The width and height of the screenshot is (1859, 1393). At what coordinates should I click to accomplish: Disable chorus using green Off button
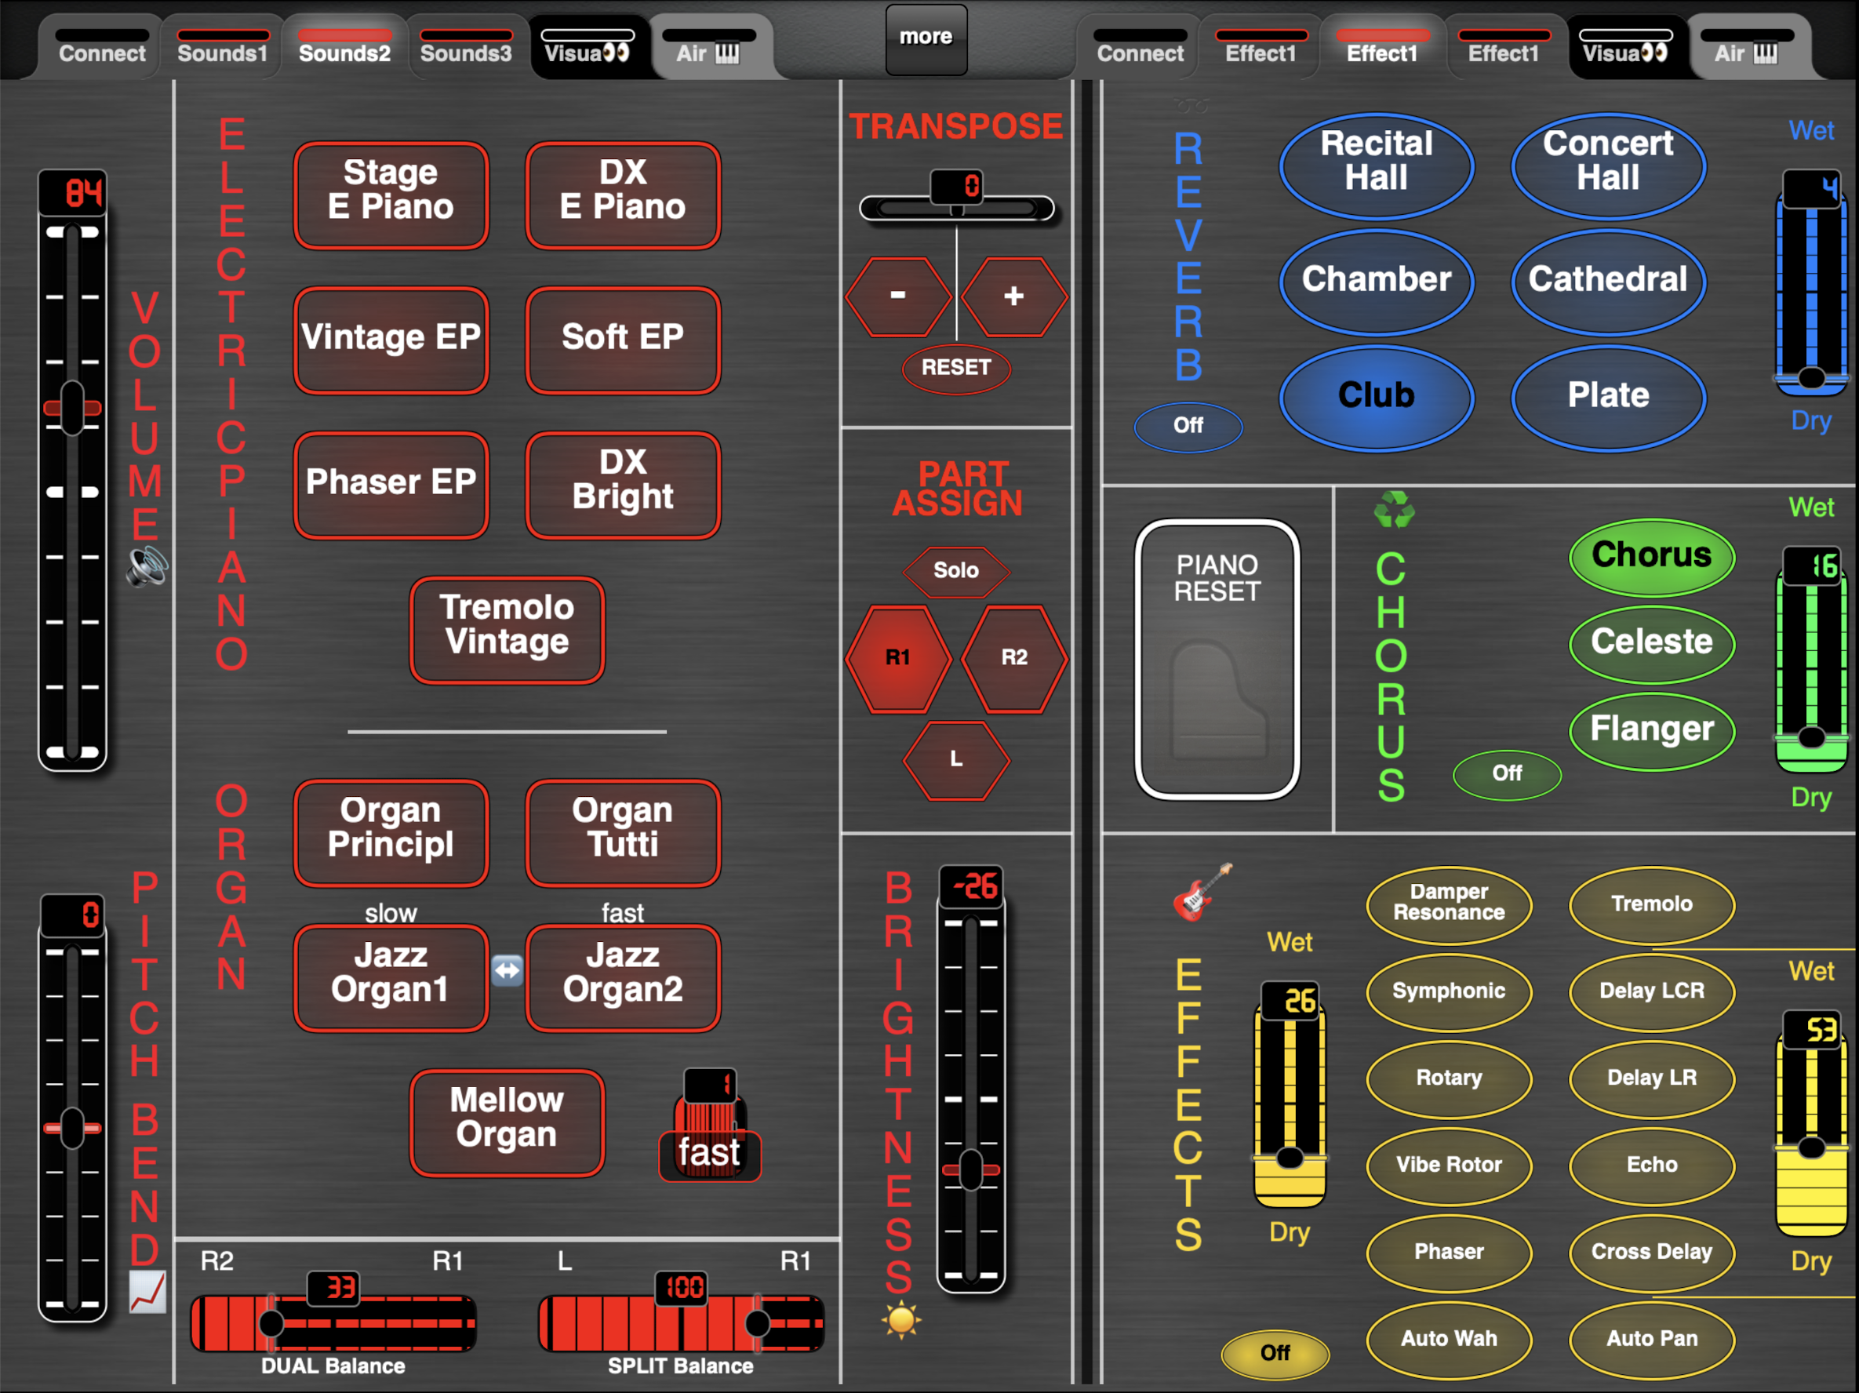click(x=1507, y=773)
